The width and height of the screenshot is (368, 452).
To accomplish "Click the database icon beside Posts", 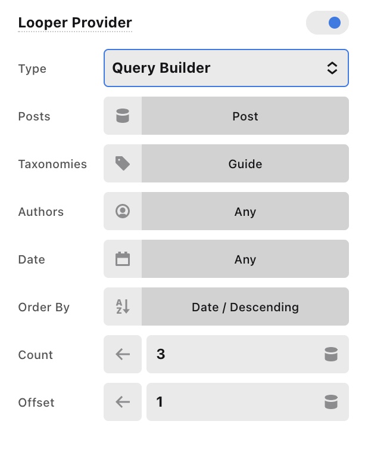I will [x=123, y=116].
